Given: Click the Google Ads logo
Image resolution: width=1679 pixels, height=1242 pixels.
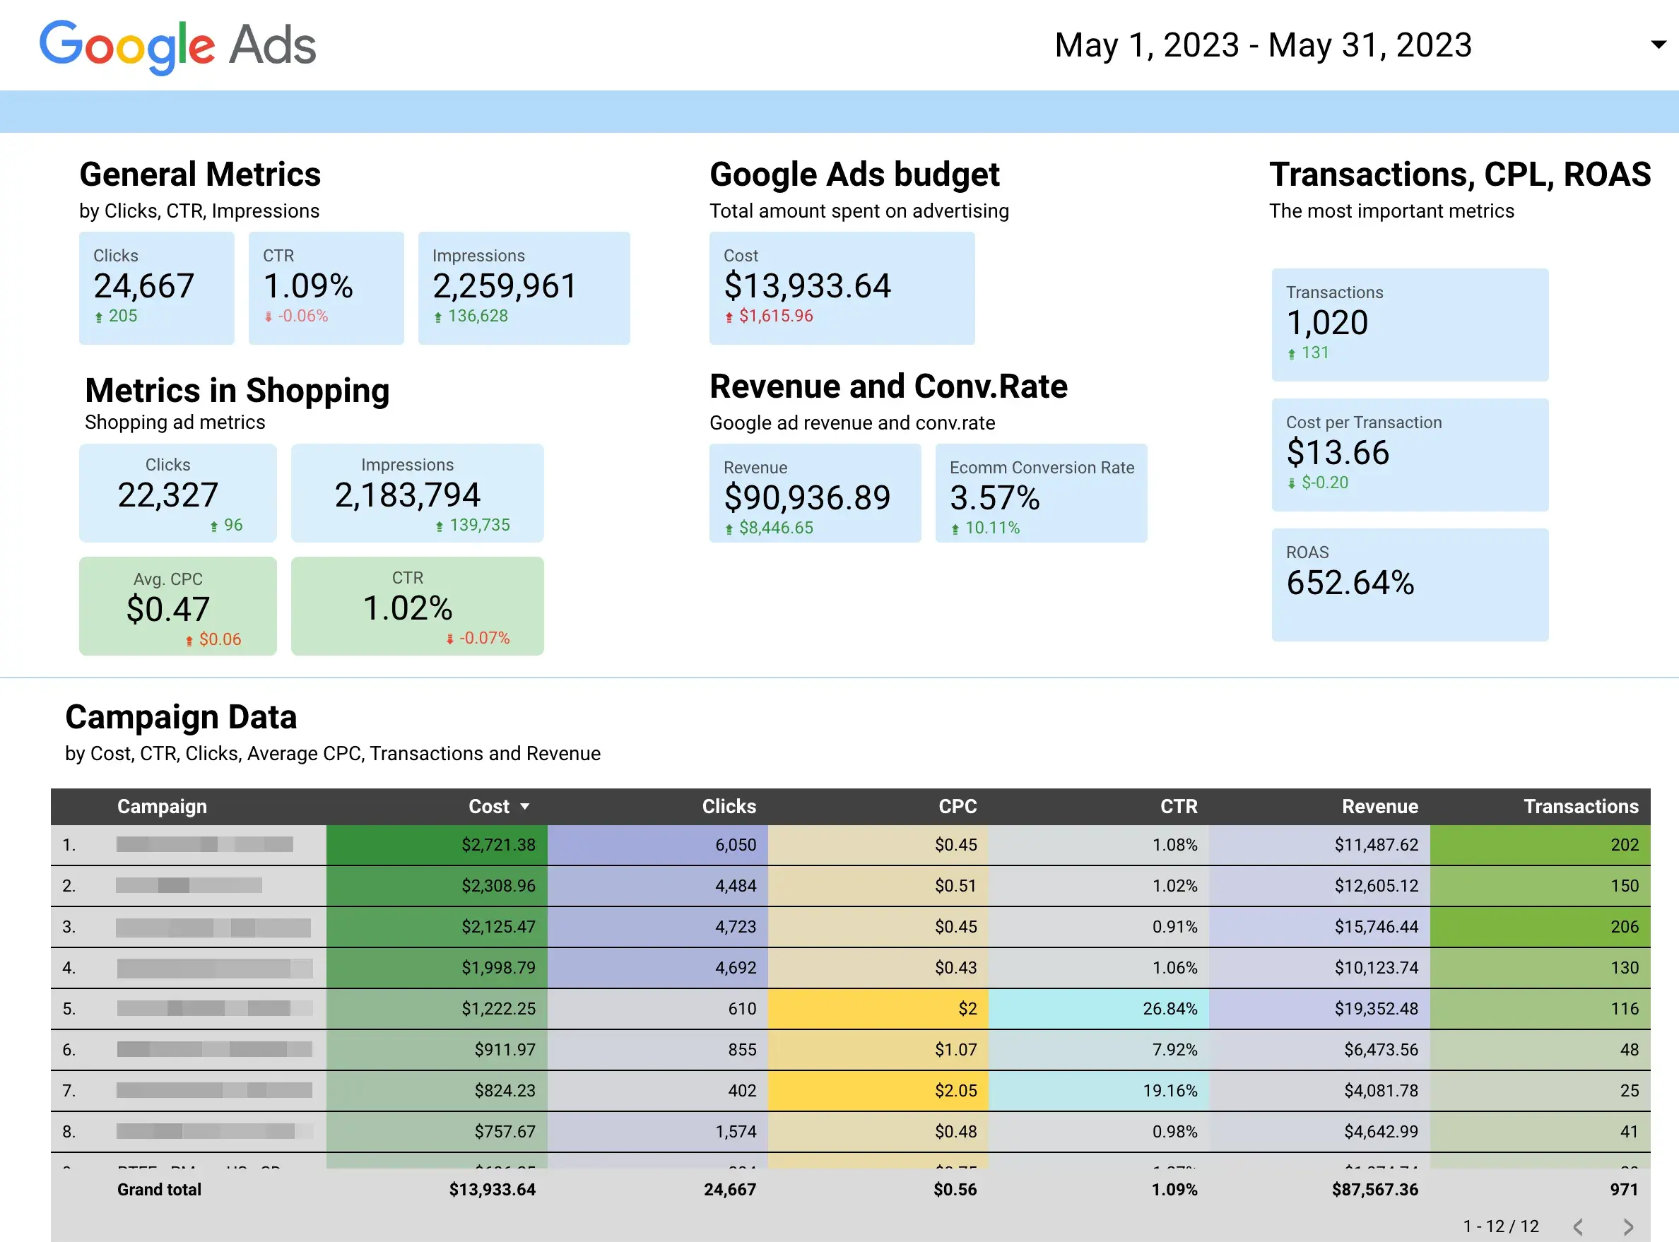Looking at the screenshot, I should pyautogui.click(x=177, y=45).
